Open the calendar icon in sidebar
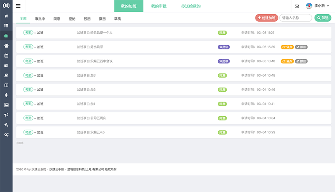This screenshot has width=335, height=192. click(x=6, y=56)
